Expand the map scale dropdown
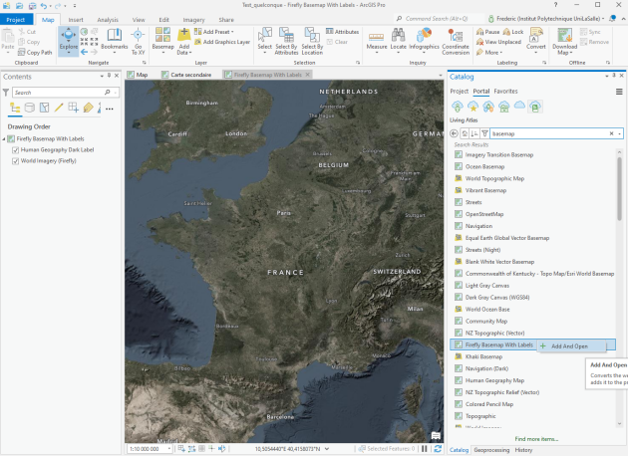628x456 pixels. (169, 449)
